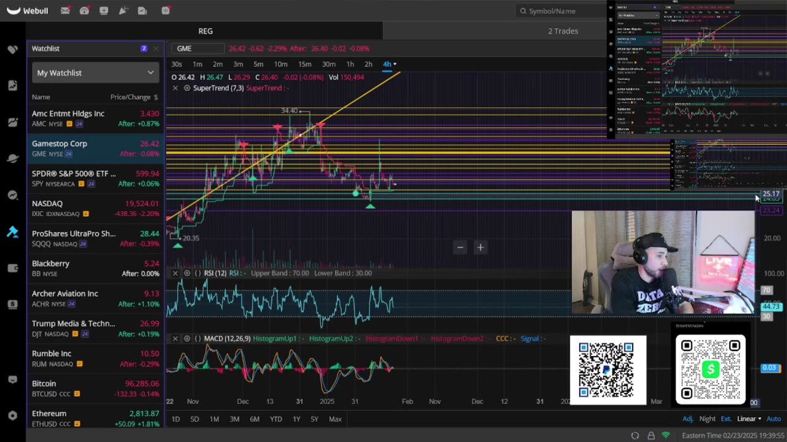The image size is (787, 442).
Task: Select the 3M range button
Action: (x=234, y=419)
